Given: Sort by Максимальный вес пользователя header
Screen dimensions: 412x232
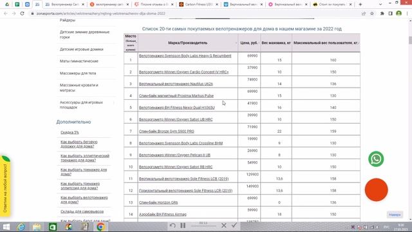Looking at the screenshot, I should pyautogui.click(x=326, y=43).
